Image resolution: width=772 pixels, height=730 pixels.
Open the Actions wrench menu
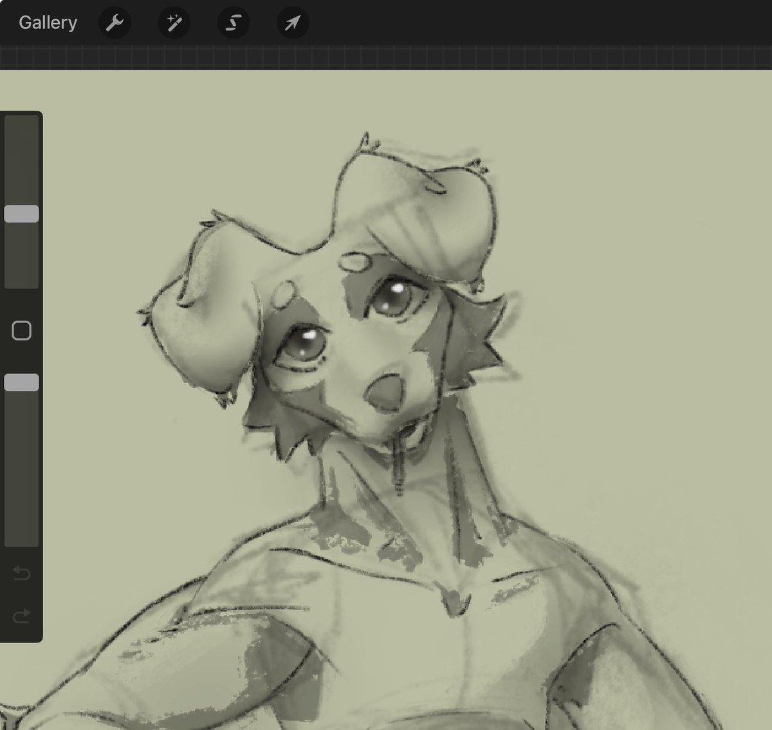tap(115, 23)
